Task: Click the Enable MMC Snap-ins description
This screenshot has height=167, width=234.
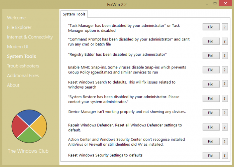Action: coord(127,70)
